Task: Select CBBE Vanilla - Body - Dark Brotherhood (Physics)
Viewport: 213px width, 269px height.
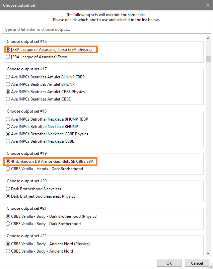Action: coord(52,216)
